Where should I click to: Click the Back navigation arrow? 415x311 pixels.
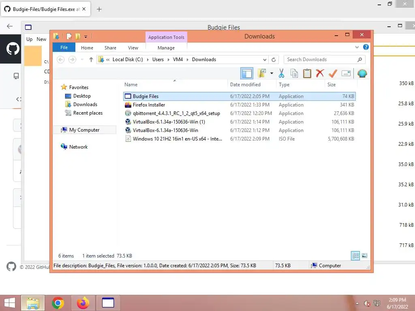coord(61,60)
